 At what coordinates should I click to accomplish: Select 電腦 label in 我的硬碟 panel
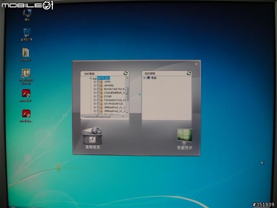tap(154, 78)
